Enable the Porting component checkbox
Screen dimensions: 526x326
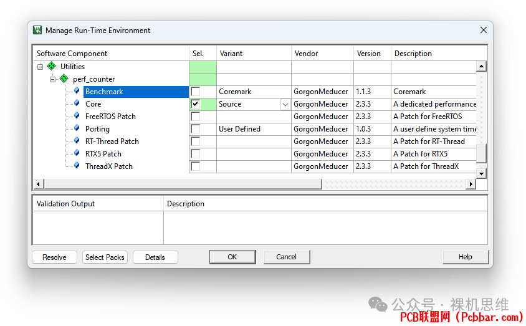tap(195, 129)
